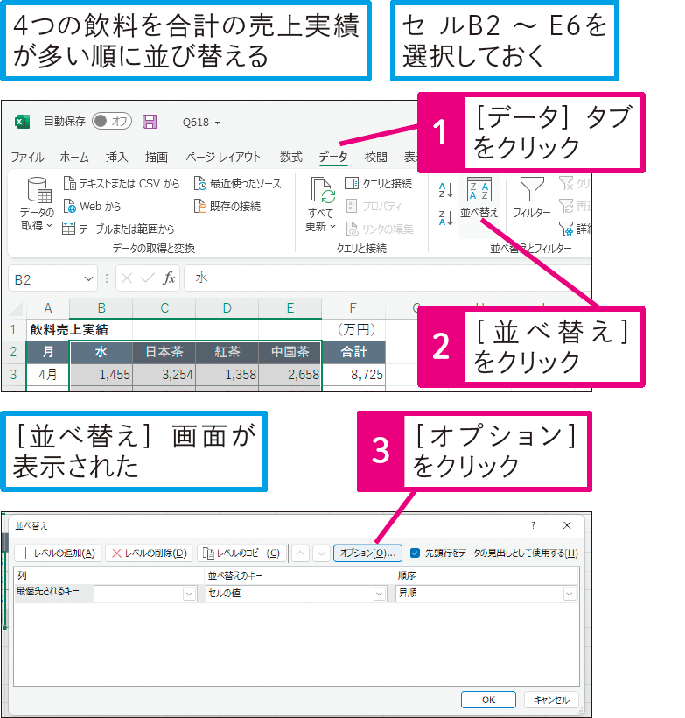685x718 pixels.
Task: Select column header F
Action: [353, 308]
